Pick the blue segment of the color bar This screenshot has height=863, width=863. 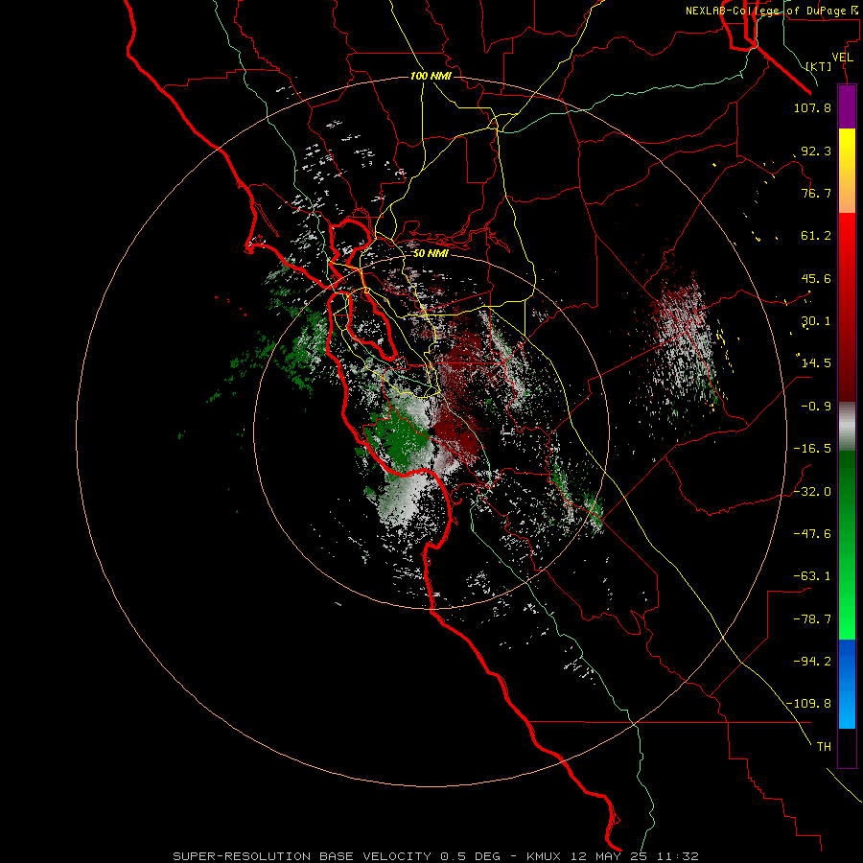847,684
